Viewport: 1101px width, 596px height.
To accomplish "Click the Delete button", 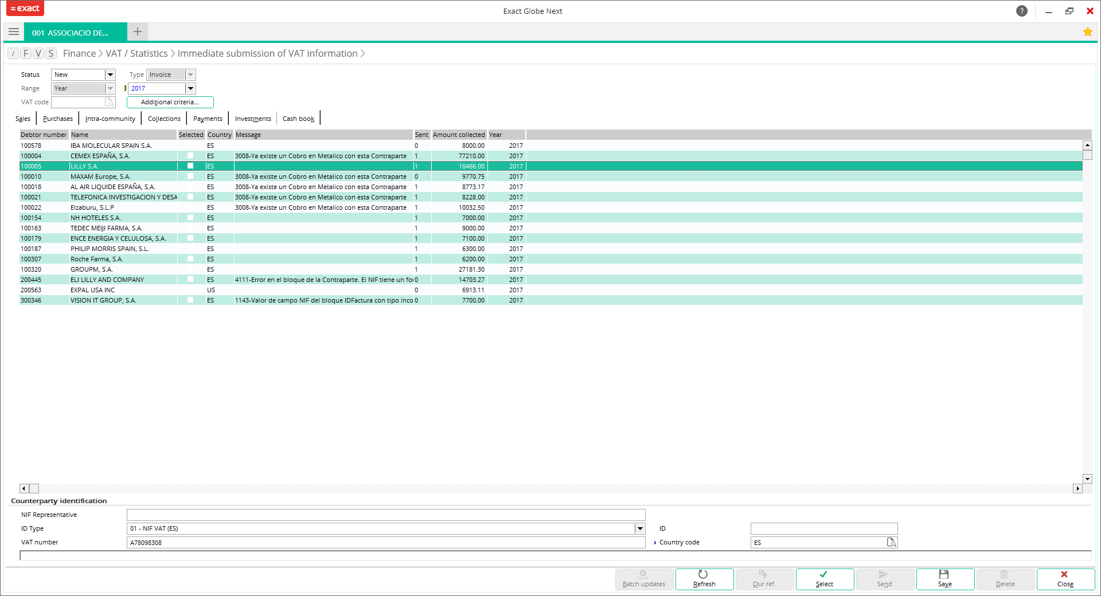I will [x=1005, y=579].
